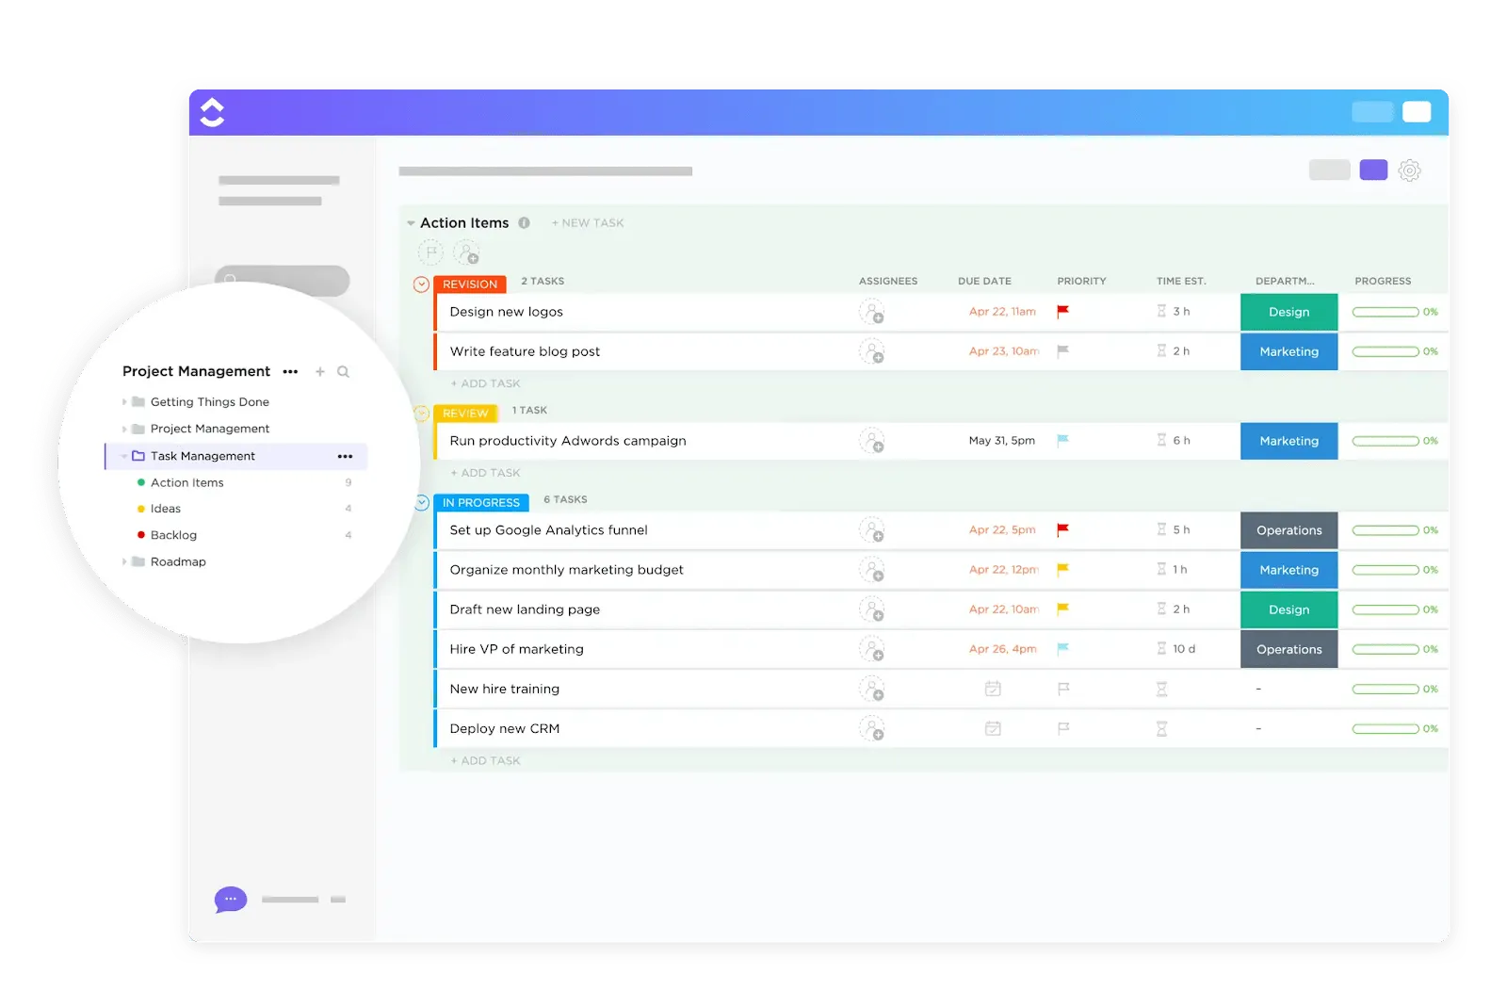
Task: Click blue priority flag for Hire VP of marketing
Action: pyautogui.click(x=1062, y=648)
